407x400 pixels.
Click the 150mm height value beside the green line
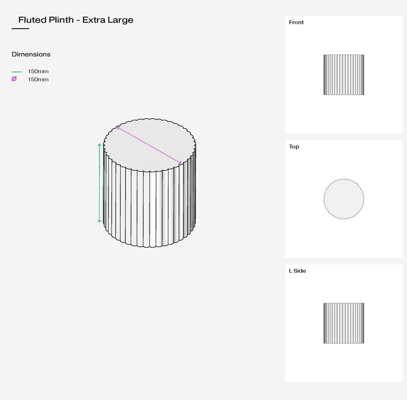[38, 72]
